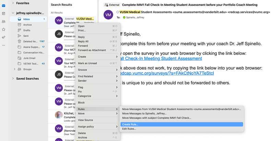Expand the Groups folder
The height and width of the screenshot is (141, 271).
tap(14, 69)
